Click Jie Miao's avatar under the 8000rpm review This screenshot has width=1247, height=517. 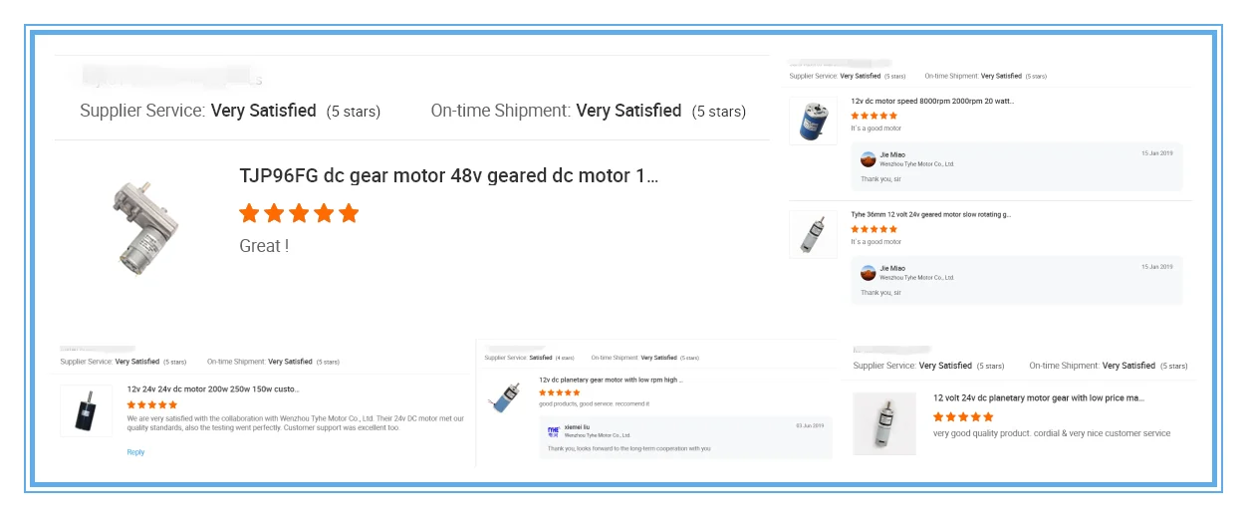pyautogui.click(x=869, y=159)
